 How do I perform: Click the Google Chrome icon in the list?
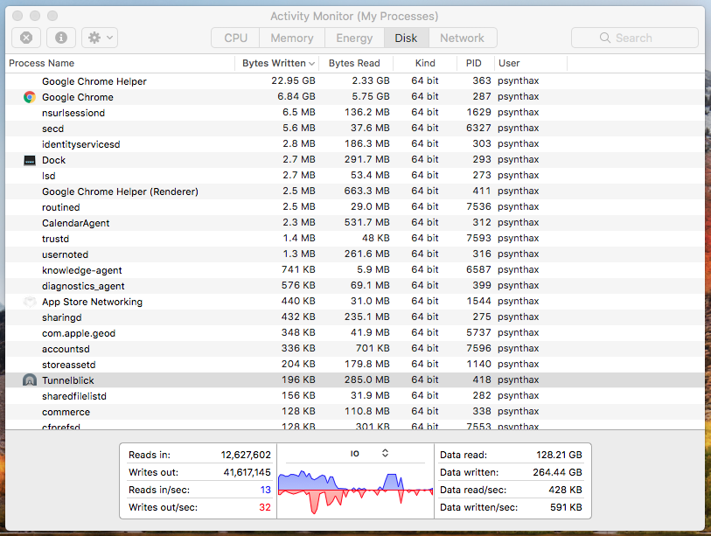(x=30, y=97)
